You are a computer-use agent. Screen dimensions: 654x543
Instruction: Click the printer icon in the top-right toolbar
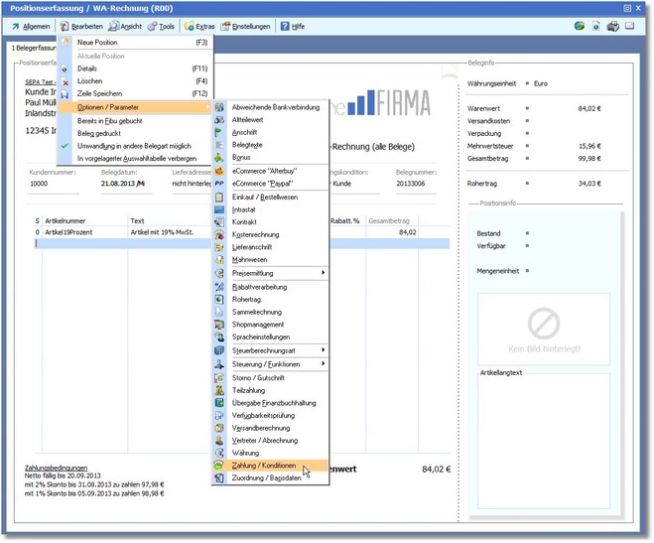pos(611,26)
